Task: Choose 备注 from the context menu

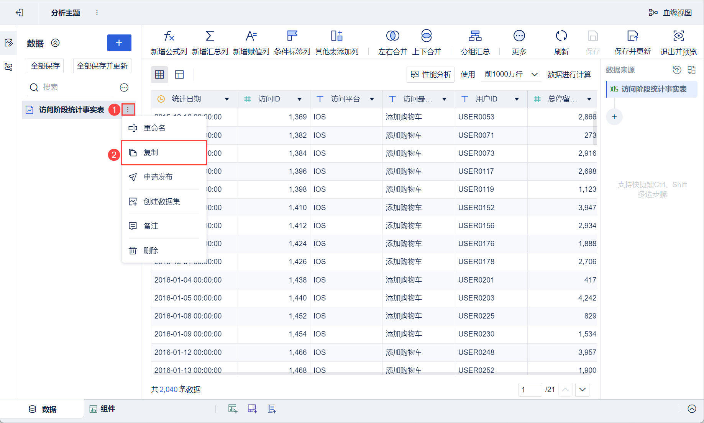Action: (x=164, y=226)
